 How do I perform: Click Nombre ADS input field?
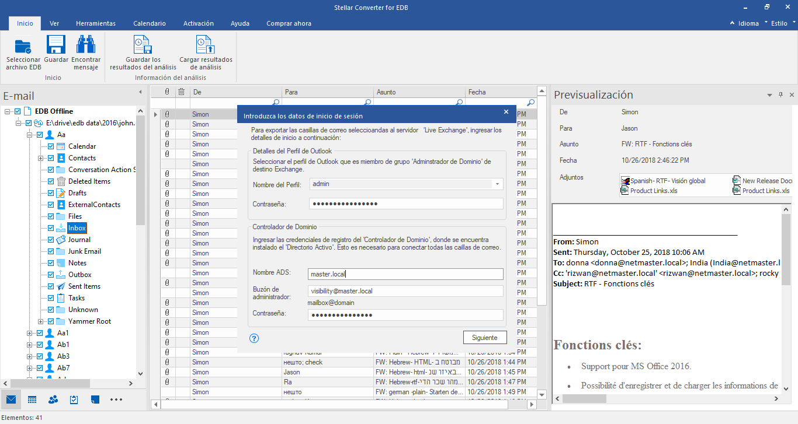coord(405,274)
